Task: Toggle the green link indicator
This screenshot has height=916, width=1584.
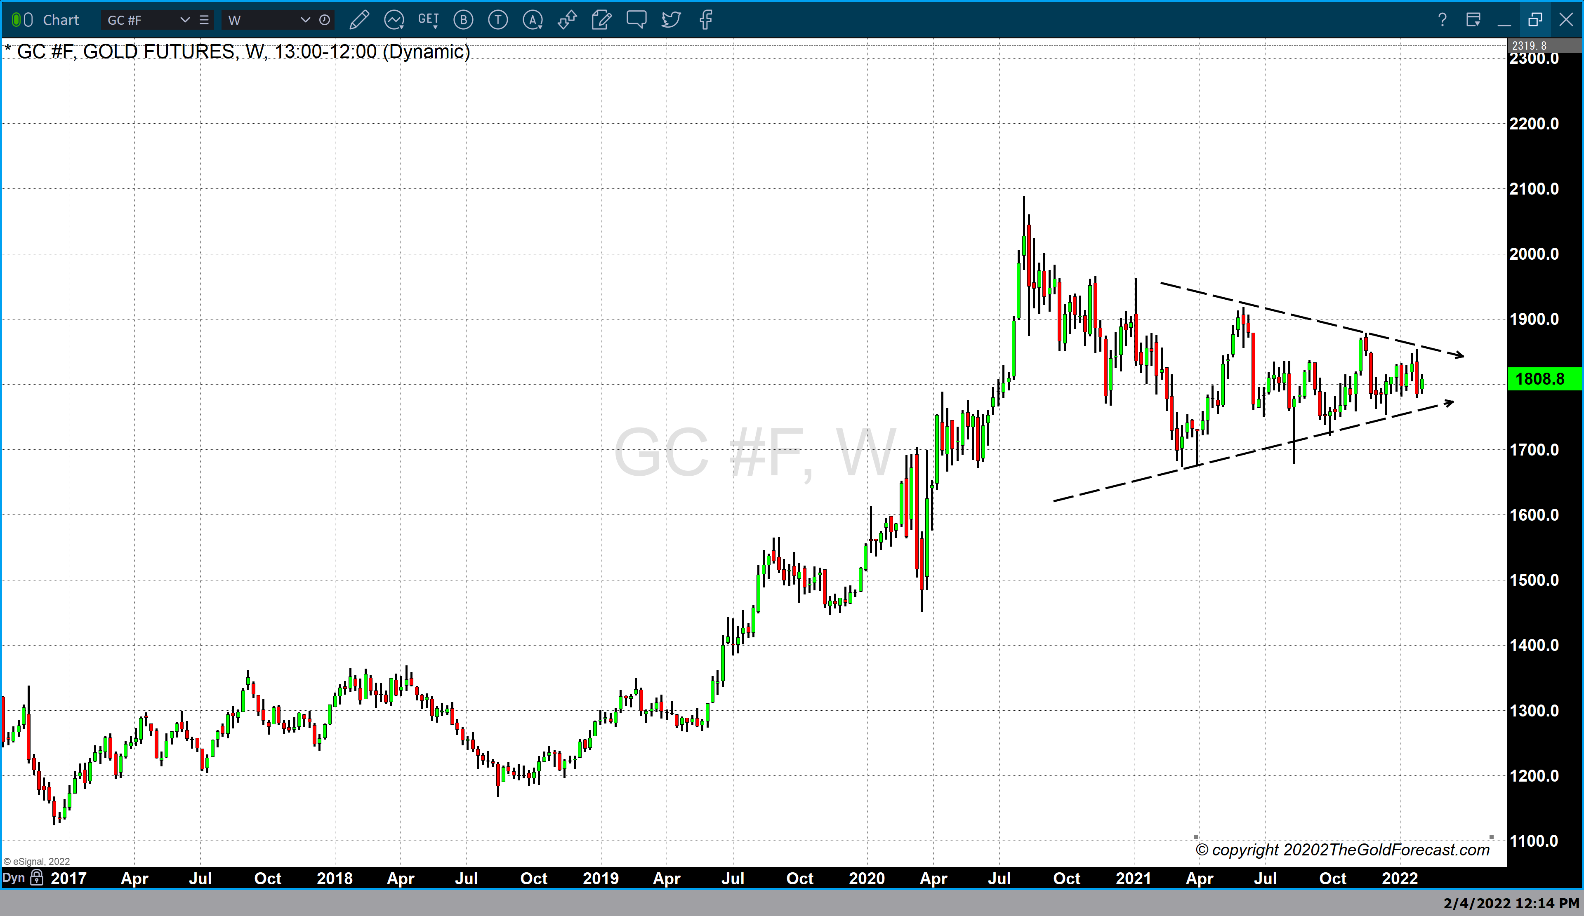Action: pyautogui.click(x=16, y=20)
